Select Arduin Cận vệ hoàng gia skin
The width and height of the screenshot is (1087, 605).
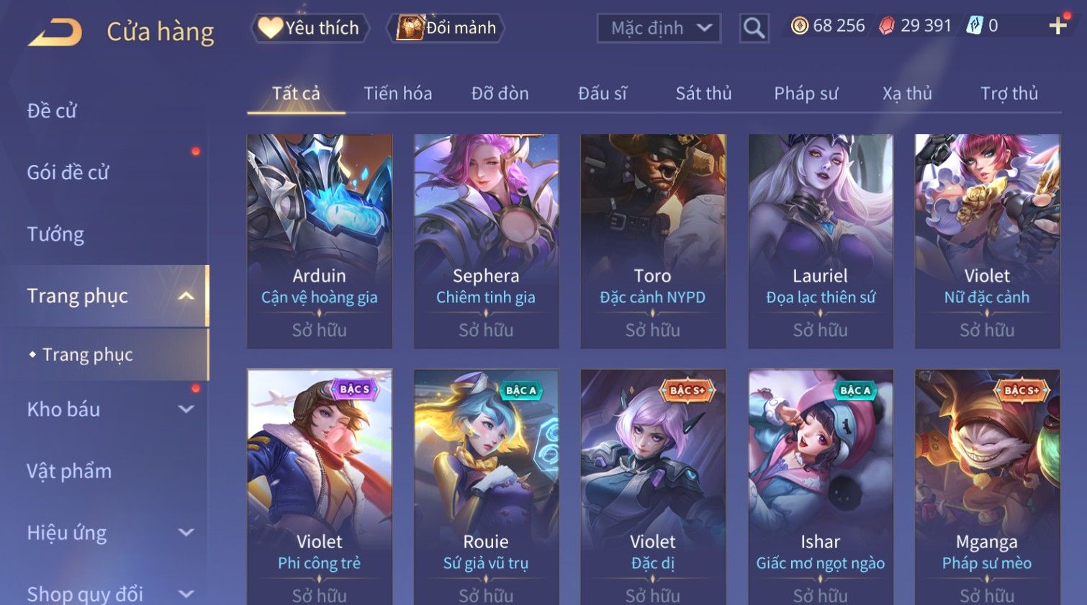tap(320, 241)
